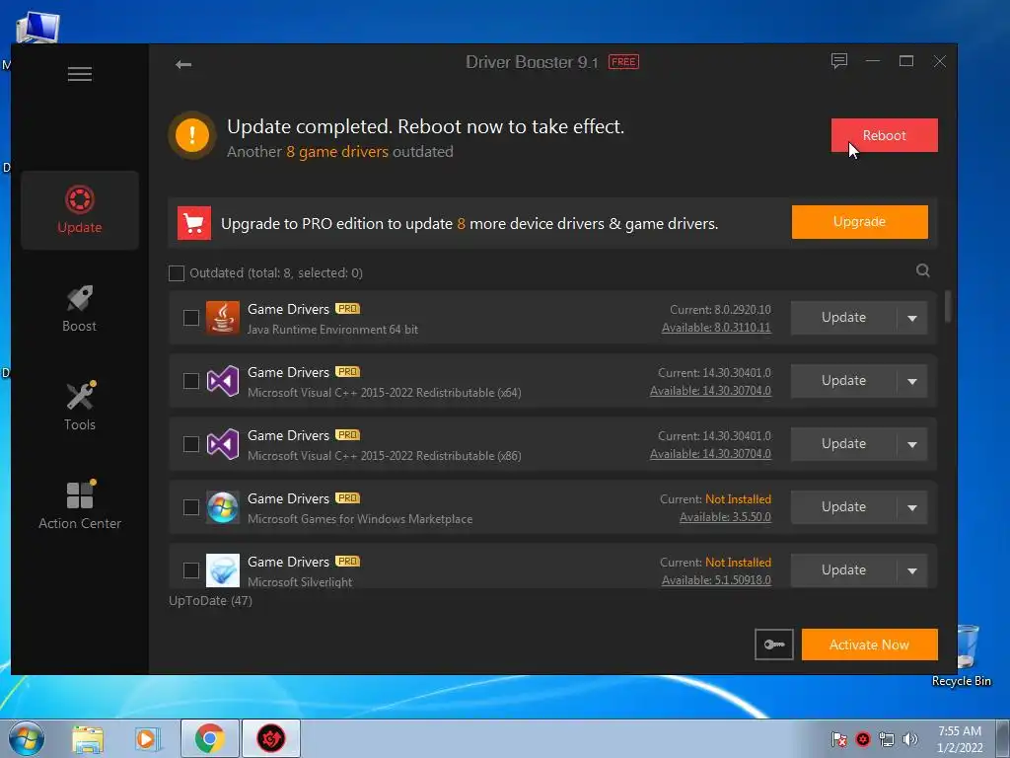Click the Visual C++ x64 icon
This screenshot has width=1010, height=758.
tap(223, 381)
